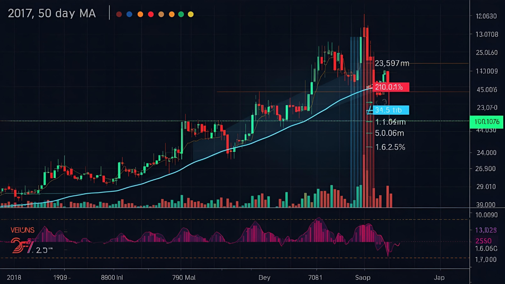The image size is (505, 284).
Task: Click the green current price tag on axis
Action: [x=486, y=122]
